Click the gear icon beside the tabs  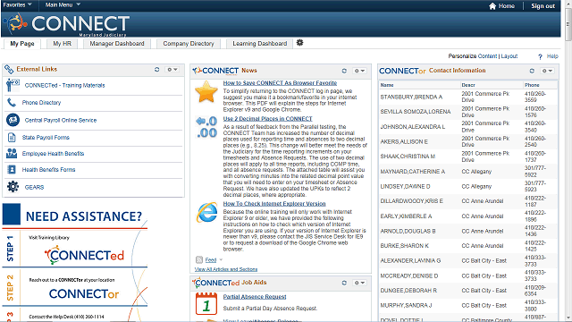[x=300, y=43]
